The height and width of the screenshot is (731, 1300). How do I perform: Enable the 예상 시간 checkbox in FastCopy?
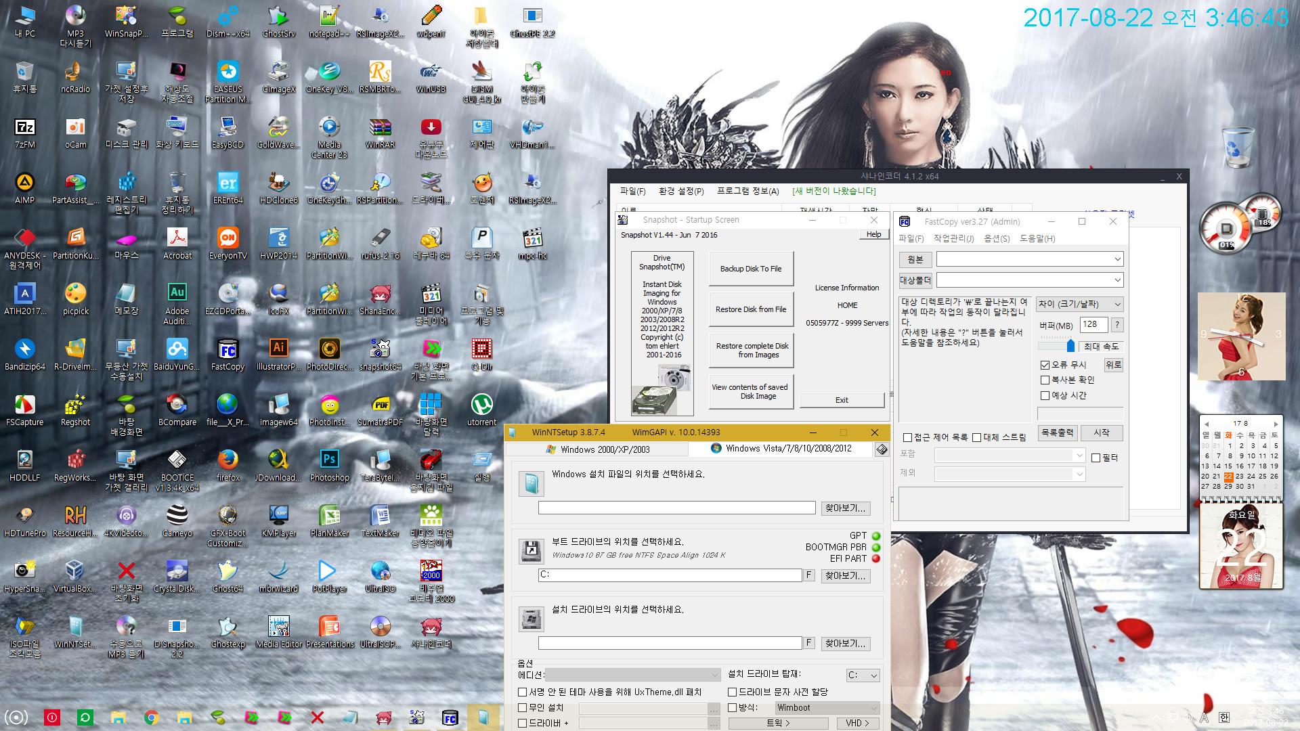(x=1045, y=395)
